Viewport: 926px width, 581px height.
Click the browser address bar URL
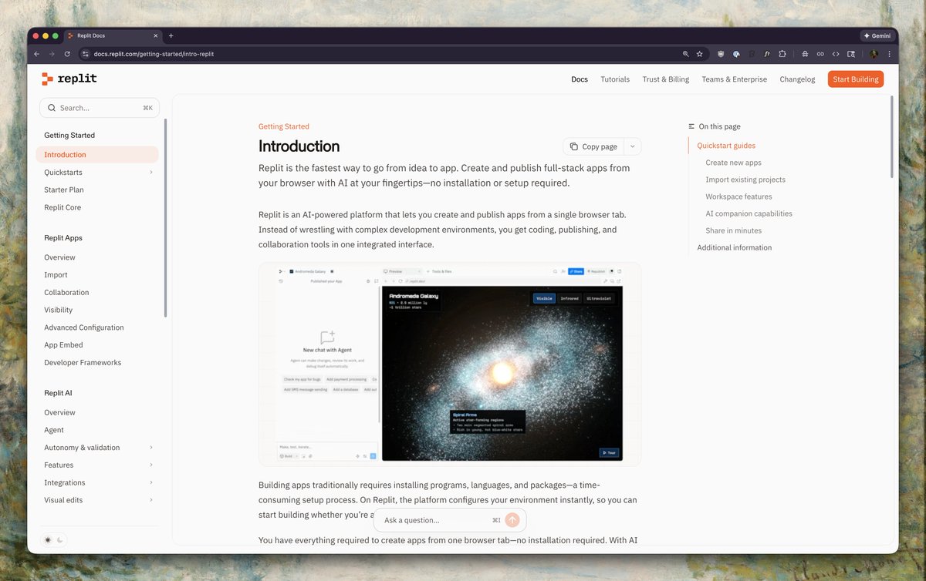[x=154, y=54]
